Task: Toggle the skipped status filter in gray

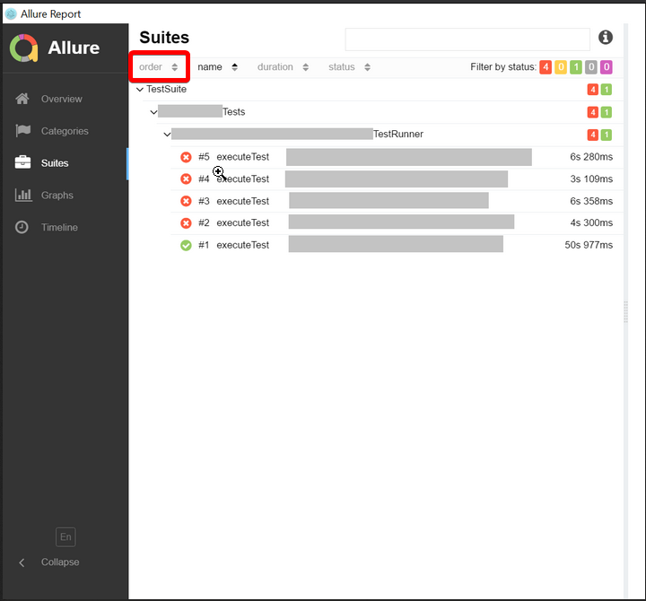Action: pos(591,66)
